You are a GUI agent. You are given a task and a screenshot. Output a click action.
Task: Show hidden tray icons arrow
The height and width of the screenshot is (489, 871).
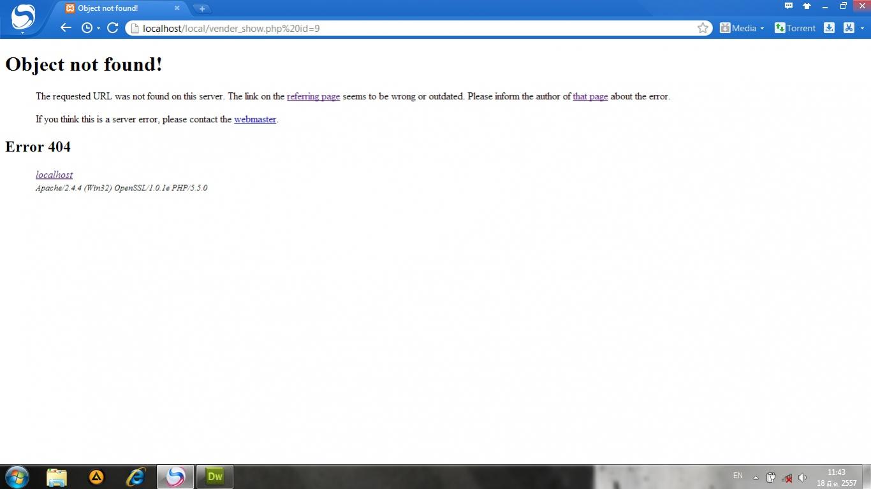pos(756,478)
